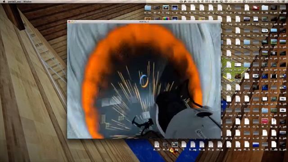Screen dimensions: 288x162
Task: Select the 3..p4 video file
Action: [x=274, y=21]
